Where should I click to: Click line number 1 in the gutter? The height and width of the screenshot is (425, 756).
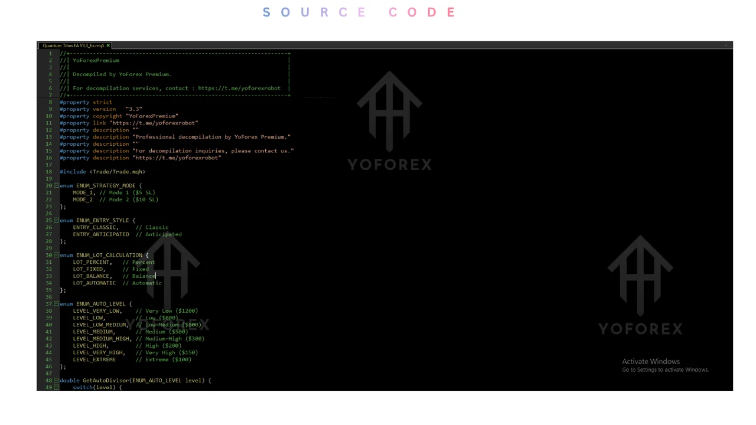(51, 53)
